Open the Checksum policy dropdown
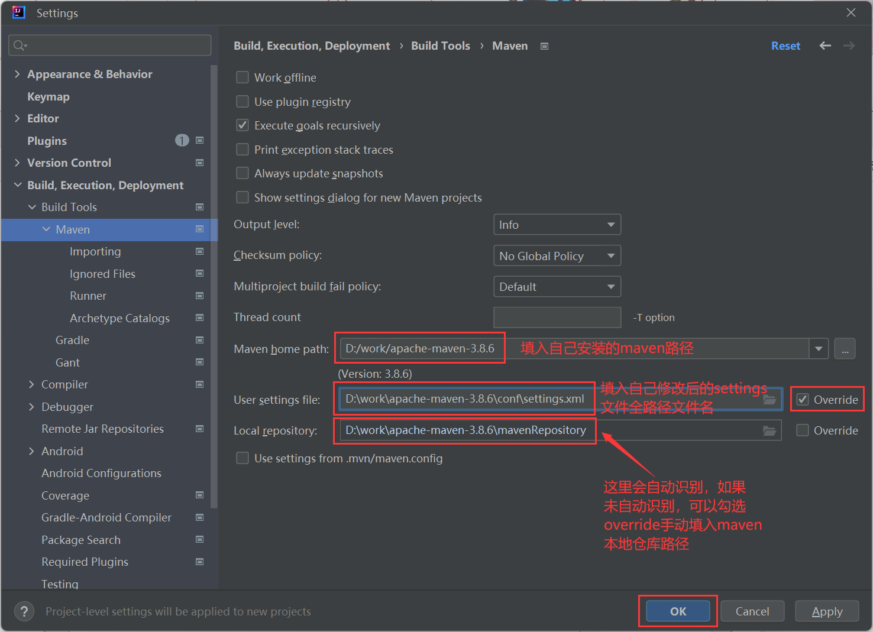The height and width of the screenshot is (632, 873). [557, 256]
